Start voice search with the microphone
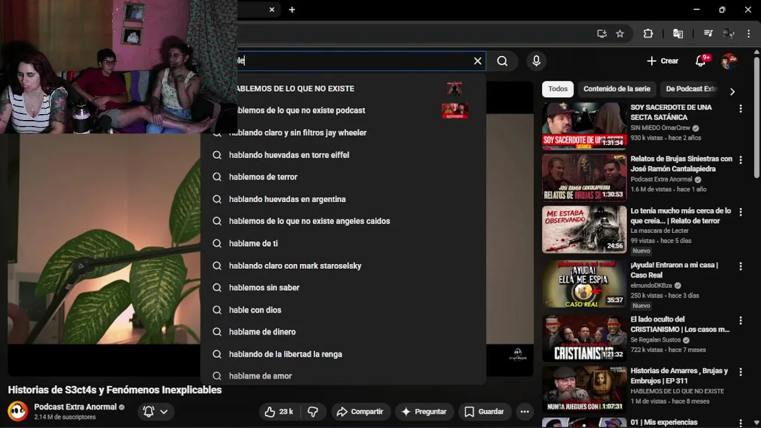Viewport: 761px width, 428px height. [x=536, y=61]
